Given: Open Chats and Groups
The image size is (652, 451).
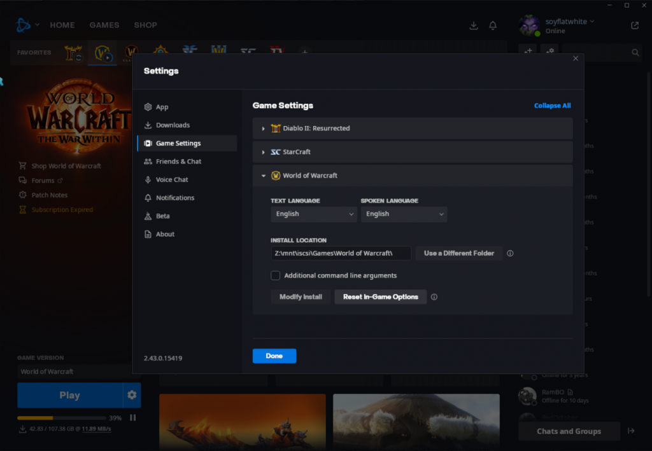Looking at the screenshot, I should [569, 431].
